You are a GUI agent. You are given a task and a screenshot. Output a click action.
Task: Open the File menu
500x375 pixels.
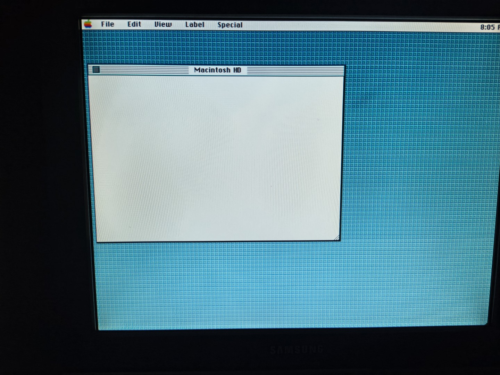[x=107, y=24]
